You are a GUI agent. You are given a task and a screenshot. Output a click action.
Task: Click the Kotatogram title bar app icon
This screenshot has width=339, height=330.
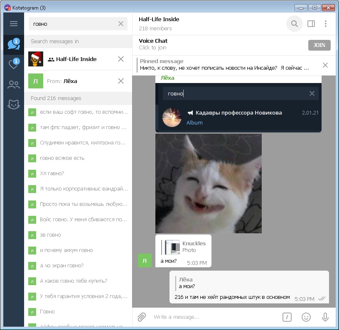pyautogui.click(x=7, y=8)
